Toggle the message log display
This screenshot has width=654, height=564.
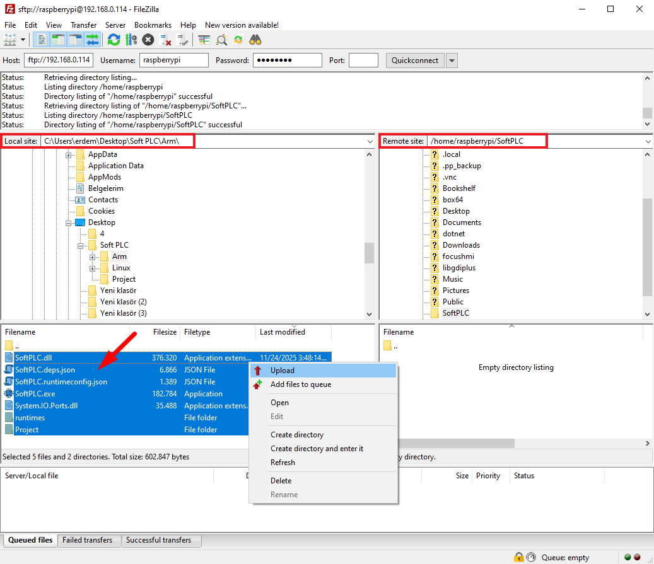(42, 40)
